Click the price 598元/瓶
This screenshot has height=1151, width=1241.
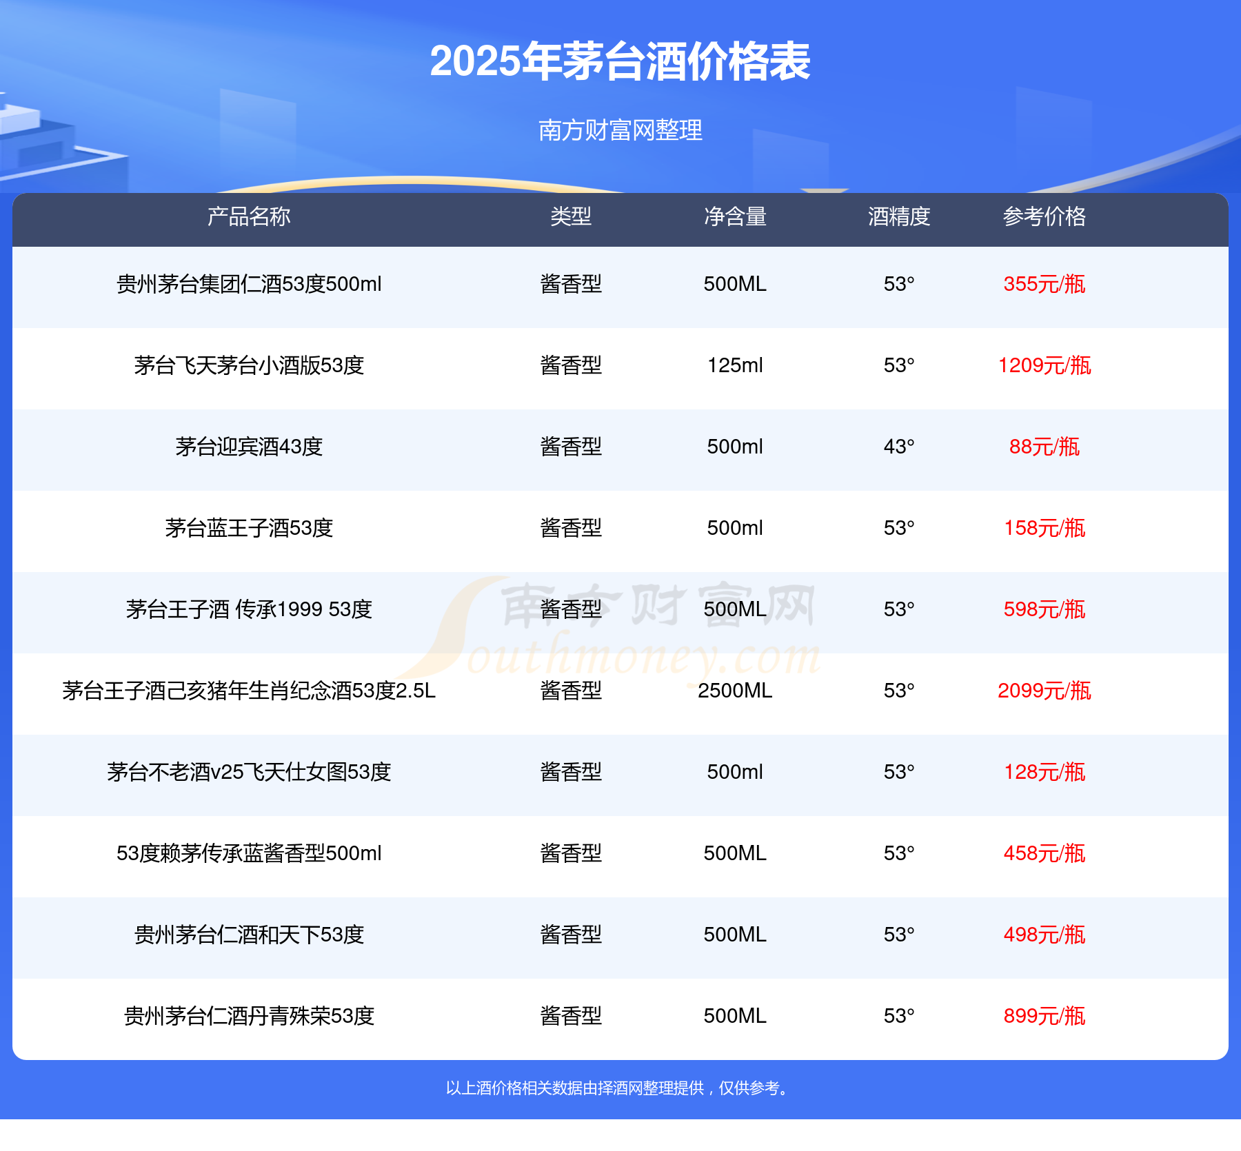coord(1045,609)
